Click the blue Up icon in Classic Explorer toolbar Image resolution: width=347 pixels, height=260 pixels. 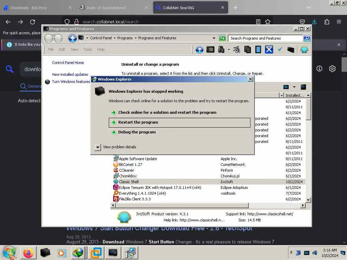[x=199, y=49]
